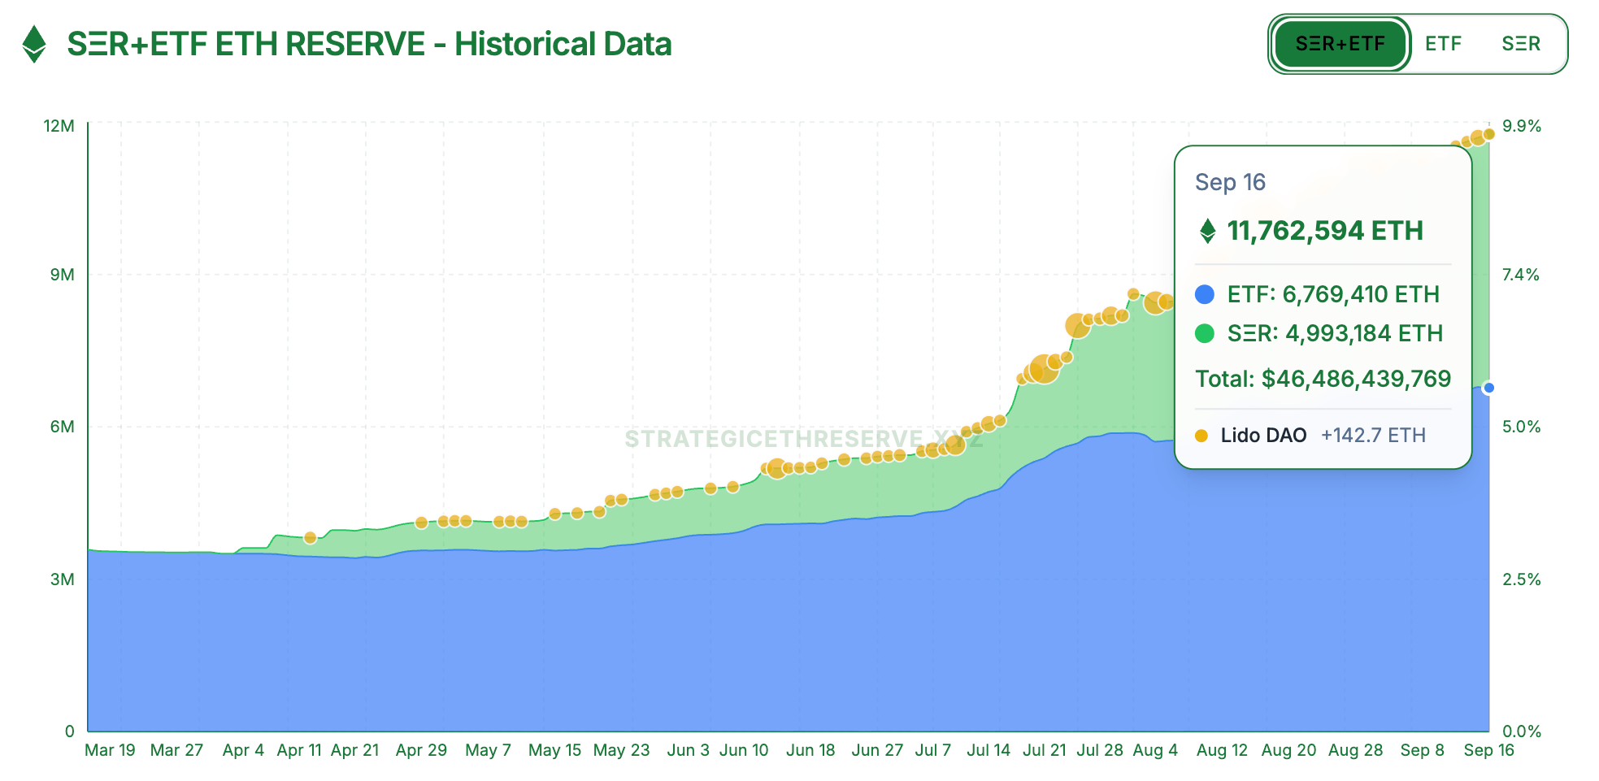Click the yellow dot beside Lido DAO

pos(1201,436)
